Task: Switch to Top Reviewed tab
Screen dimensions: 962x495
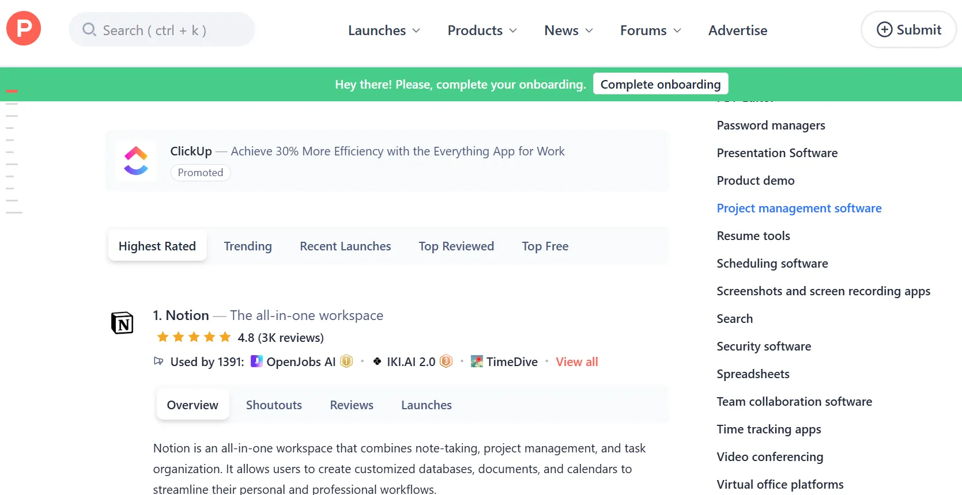Action: [457, 246]
